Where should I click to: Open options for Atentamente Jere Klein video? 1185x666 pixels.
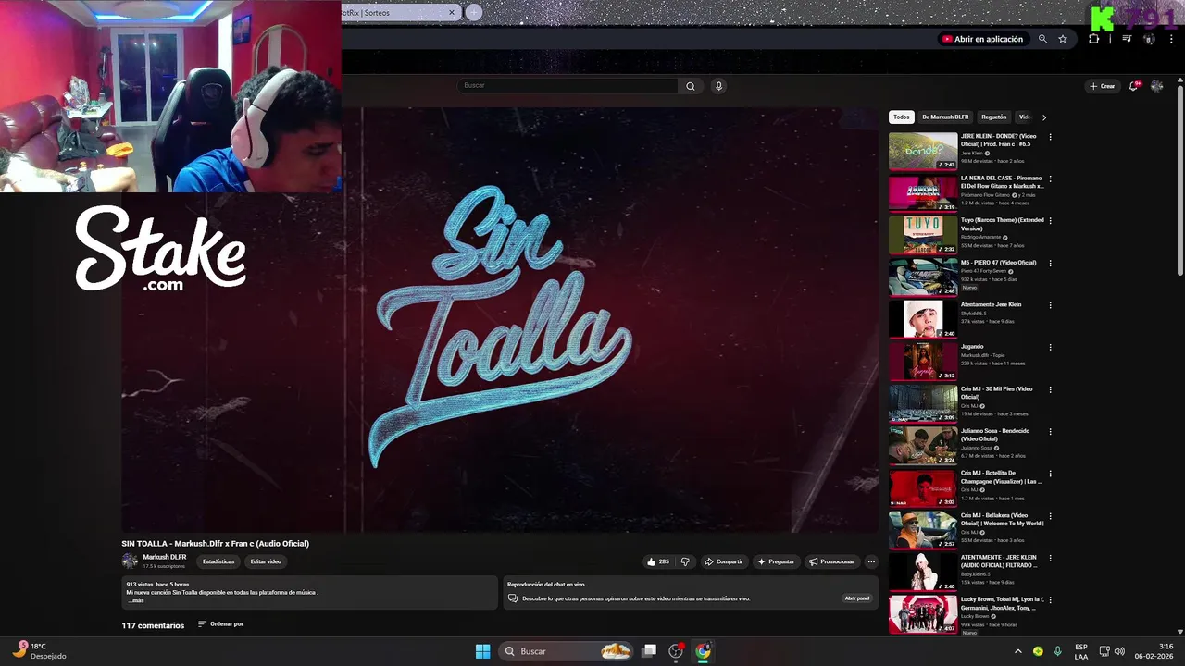[x=1050, y=305]
